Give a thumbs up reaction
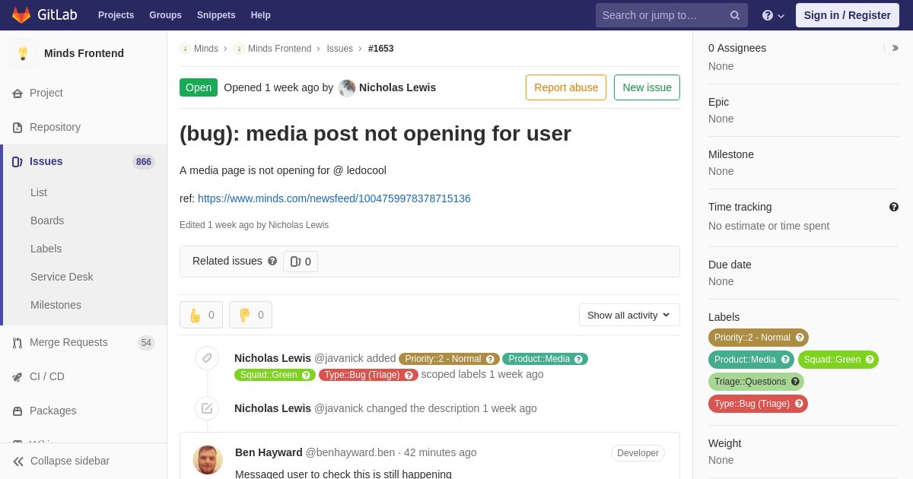Screen dimensions: 913x479 tap(201, 315)
